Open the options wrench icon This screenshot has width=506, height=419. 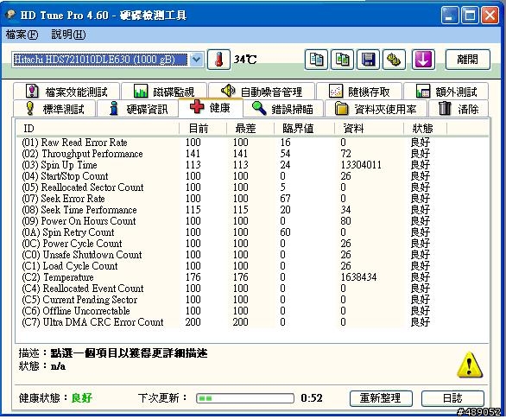pyautogui.click(x=394, y=60)
